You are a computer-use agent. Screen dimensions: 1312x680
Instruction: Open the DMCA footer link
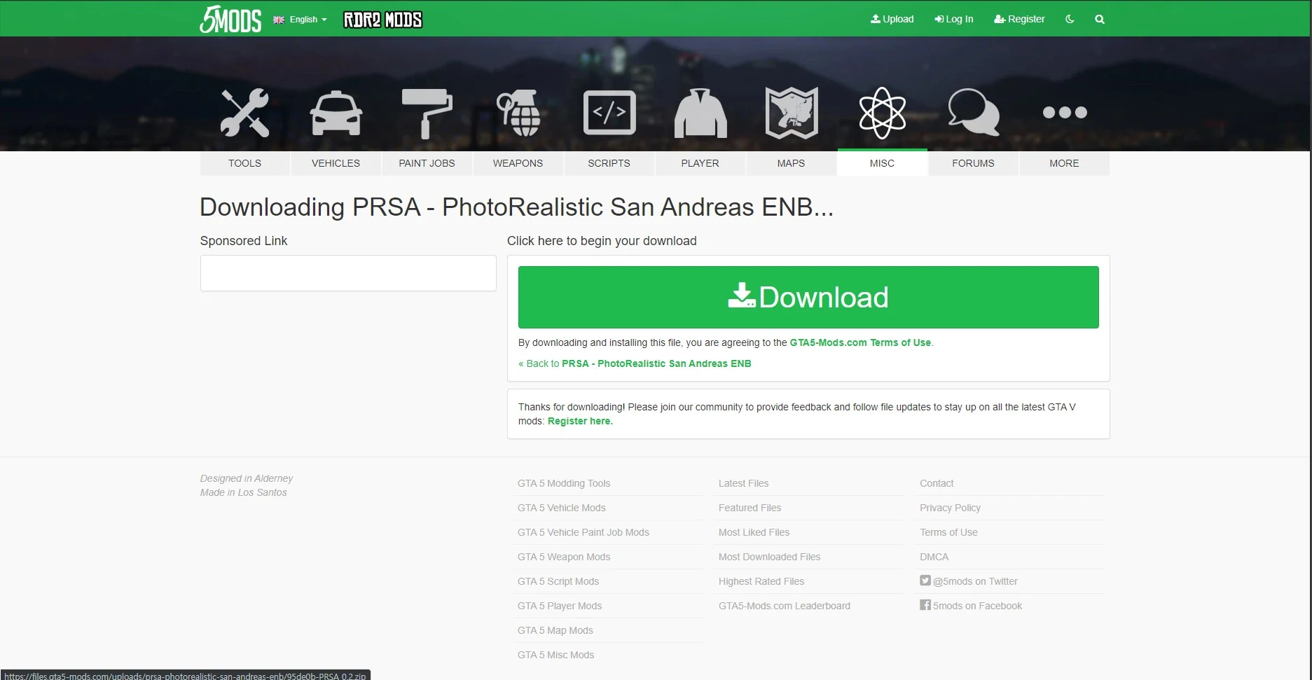click(934, 557)
